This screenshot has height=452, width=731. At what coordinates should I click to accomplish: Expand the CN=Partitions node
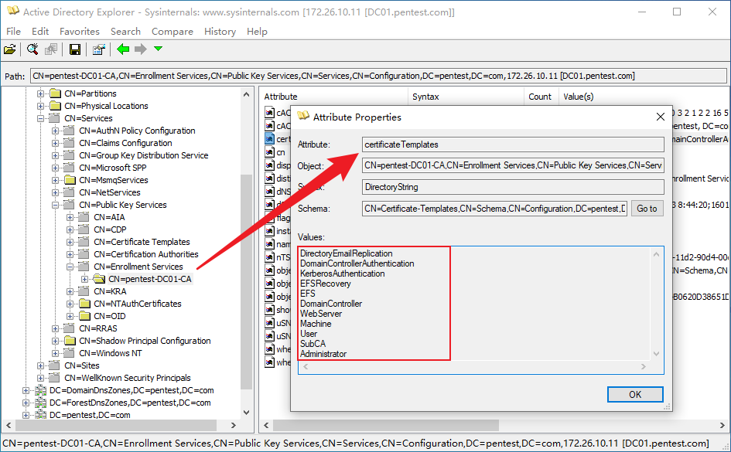pos(40,93)
